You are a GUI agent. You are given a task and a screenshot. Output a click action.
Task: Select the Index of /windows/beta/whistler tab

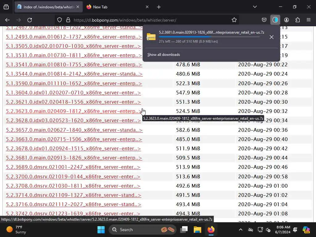48,7
